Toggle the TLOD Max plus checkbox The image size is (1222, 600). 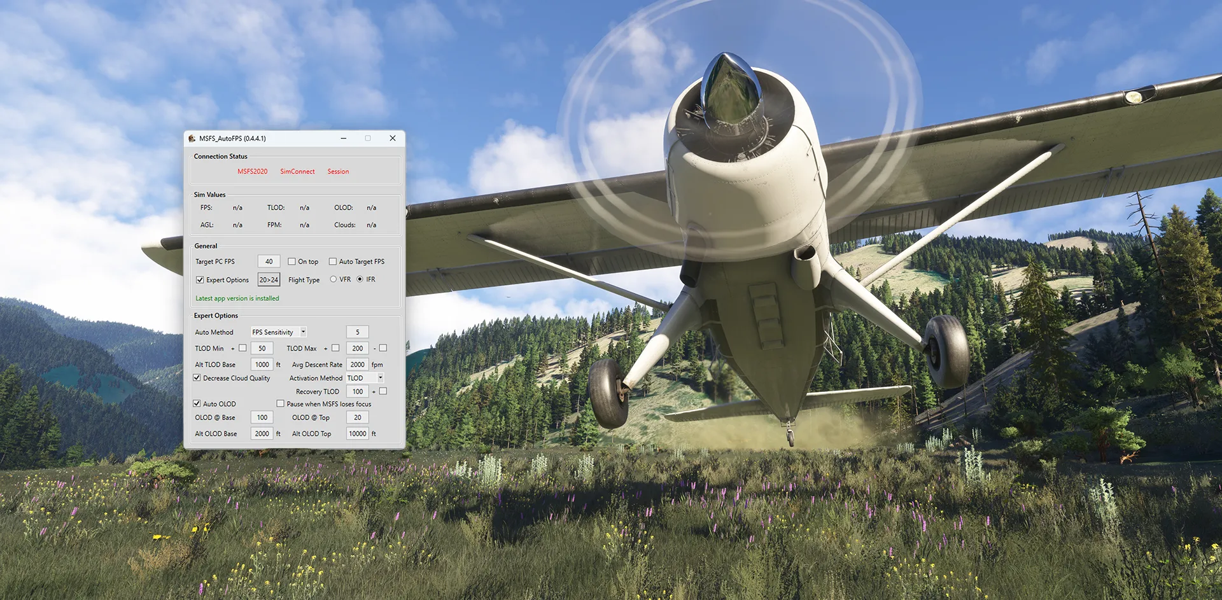pos(335,348)
